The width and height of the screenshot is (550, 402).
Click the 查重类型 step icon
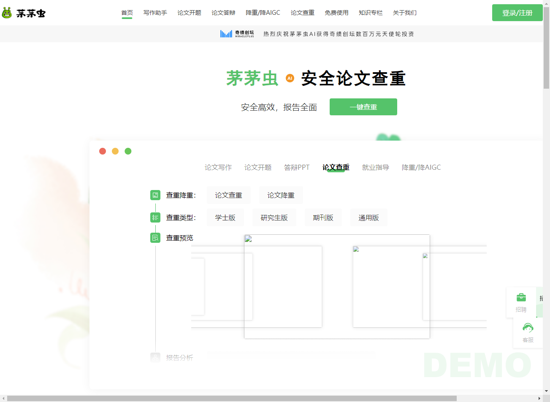(x=155, y=217)
